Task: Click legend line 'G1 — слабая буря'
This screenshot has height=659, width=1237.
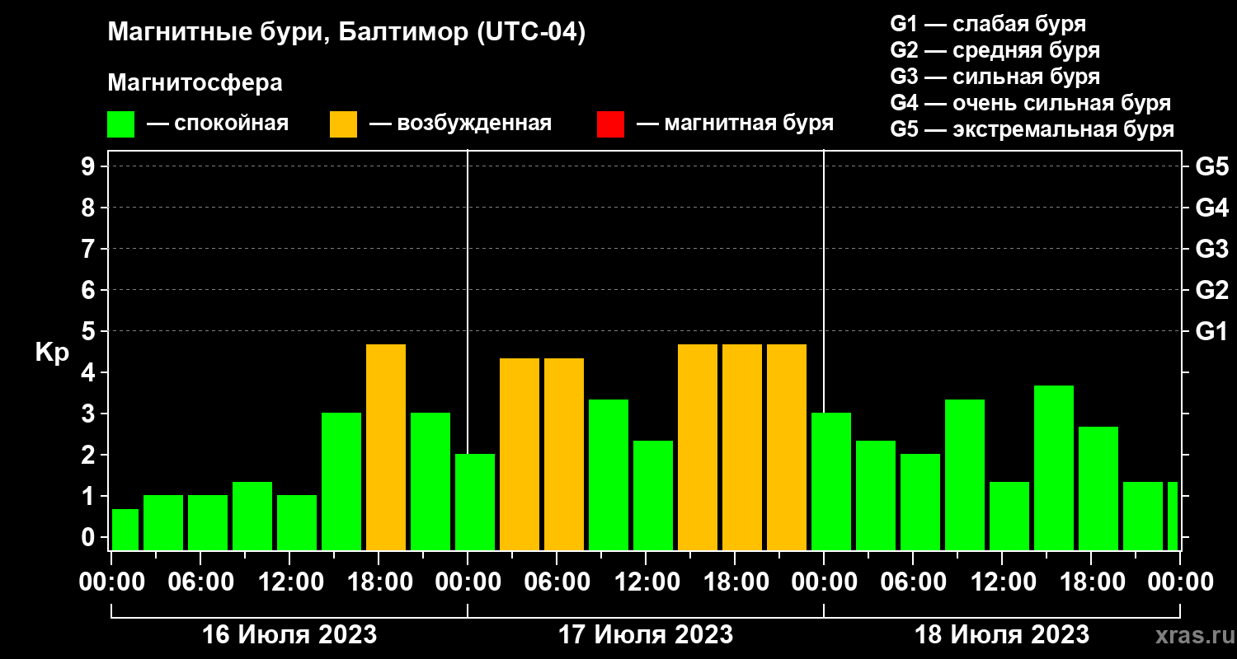Action: pos(988,24)
